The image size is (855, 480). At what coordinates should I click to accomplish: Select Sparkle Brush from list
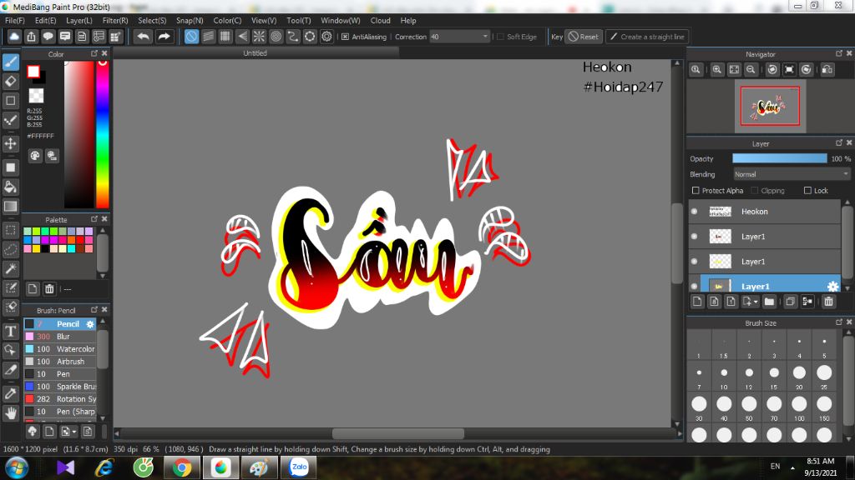(60, 387)
